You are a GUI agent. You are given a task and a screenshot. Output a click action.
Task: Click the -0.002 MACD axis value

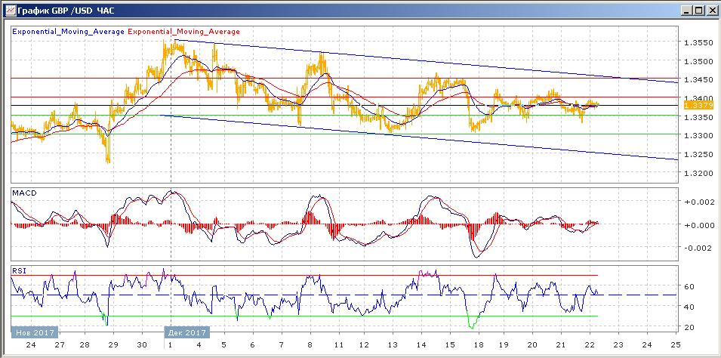click(698, 248)
